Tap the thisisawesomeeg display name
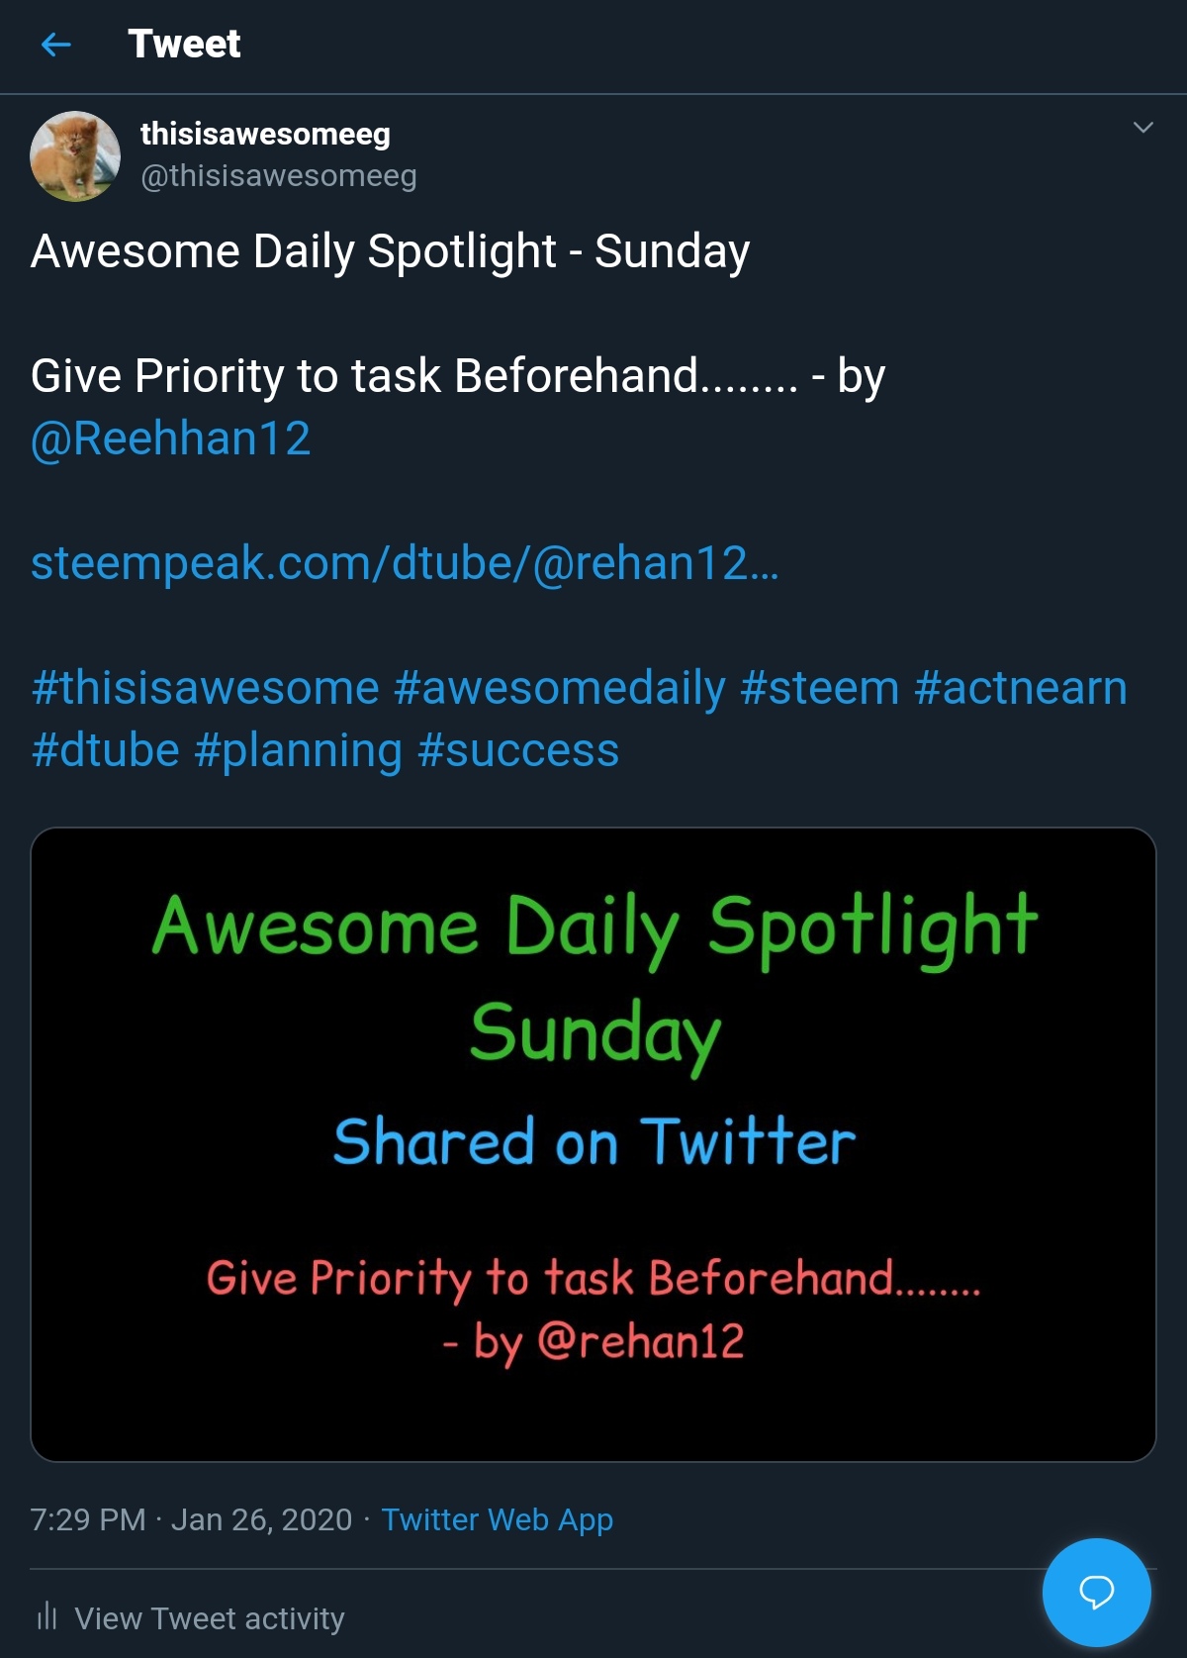Image resolution: width=1187 pixels, height=1658 pixels. click(265, 134)
